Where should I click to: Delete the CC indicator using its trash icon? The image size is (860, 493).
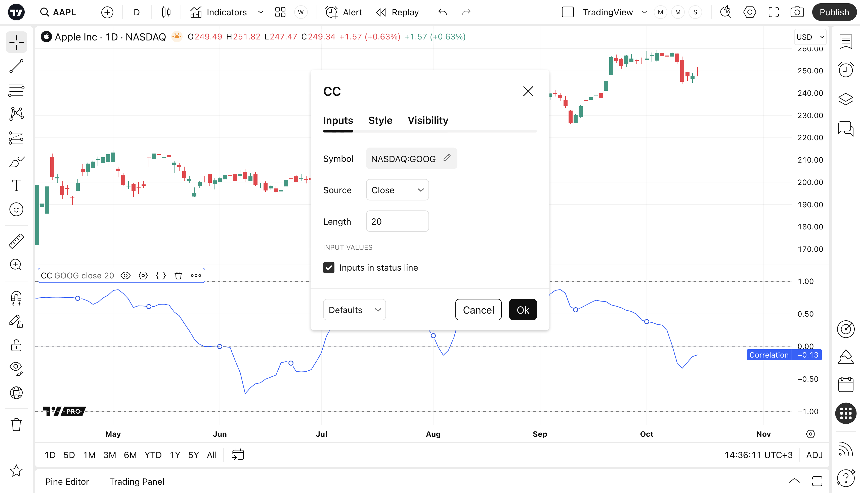tap(178, 276)
